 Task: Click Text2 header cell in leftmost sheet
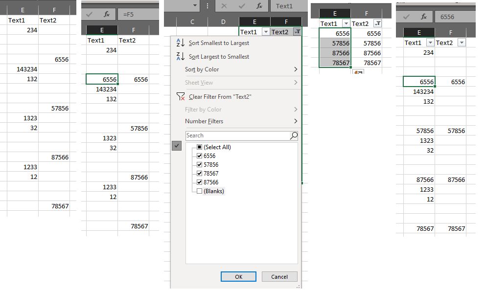tap(54, 20)
